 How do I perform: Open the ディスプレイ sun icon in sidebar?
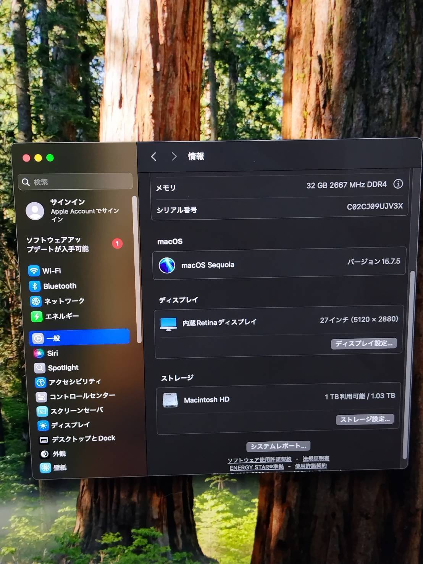tap(43, 425)
